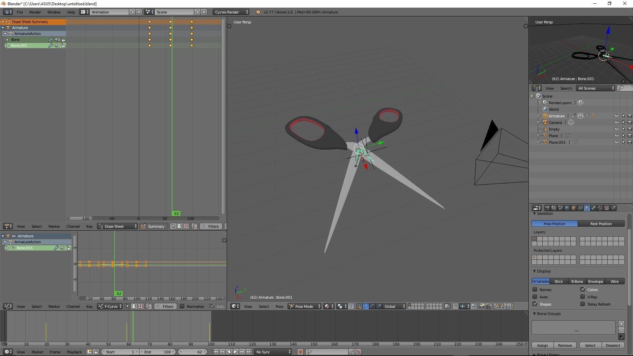Open the Render menu
The width and height of the screenshot is (633, 356).
pos(35,12)
